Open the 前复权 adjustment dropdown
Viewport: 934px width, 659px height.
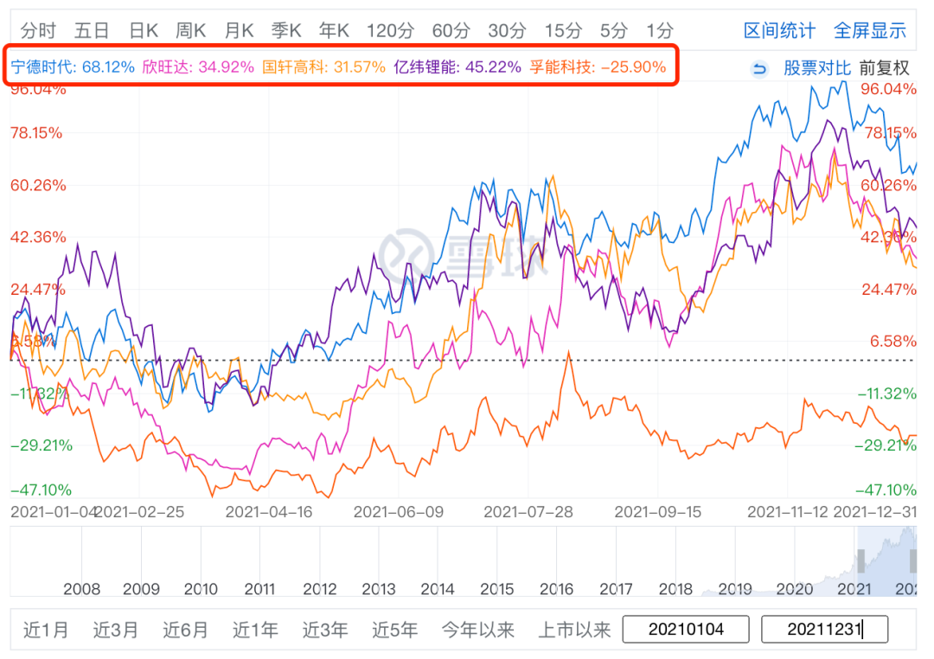885,68
